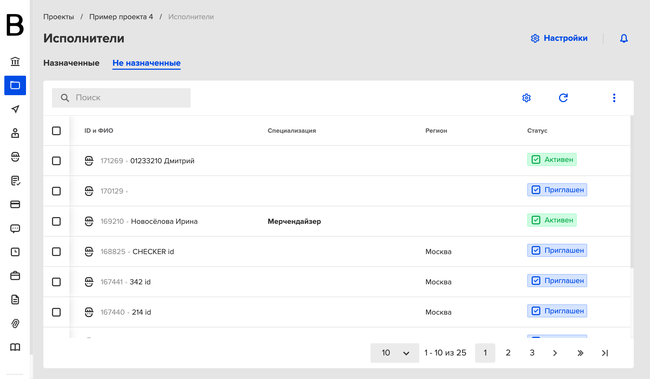Image resolution: width=650 pixels, height=379 pixels.
Task: Click the notification bell icon
Action: pyautogui.click(x=624, y=38)
